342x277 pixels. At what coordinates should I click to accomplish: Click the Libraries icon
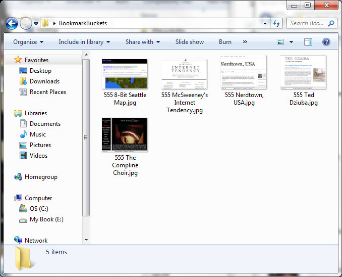(x=18, y=113)
